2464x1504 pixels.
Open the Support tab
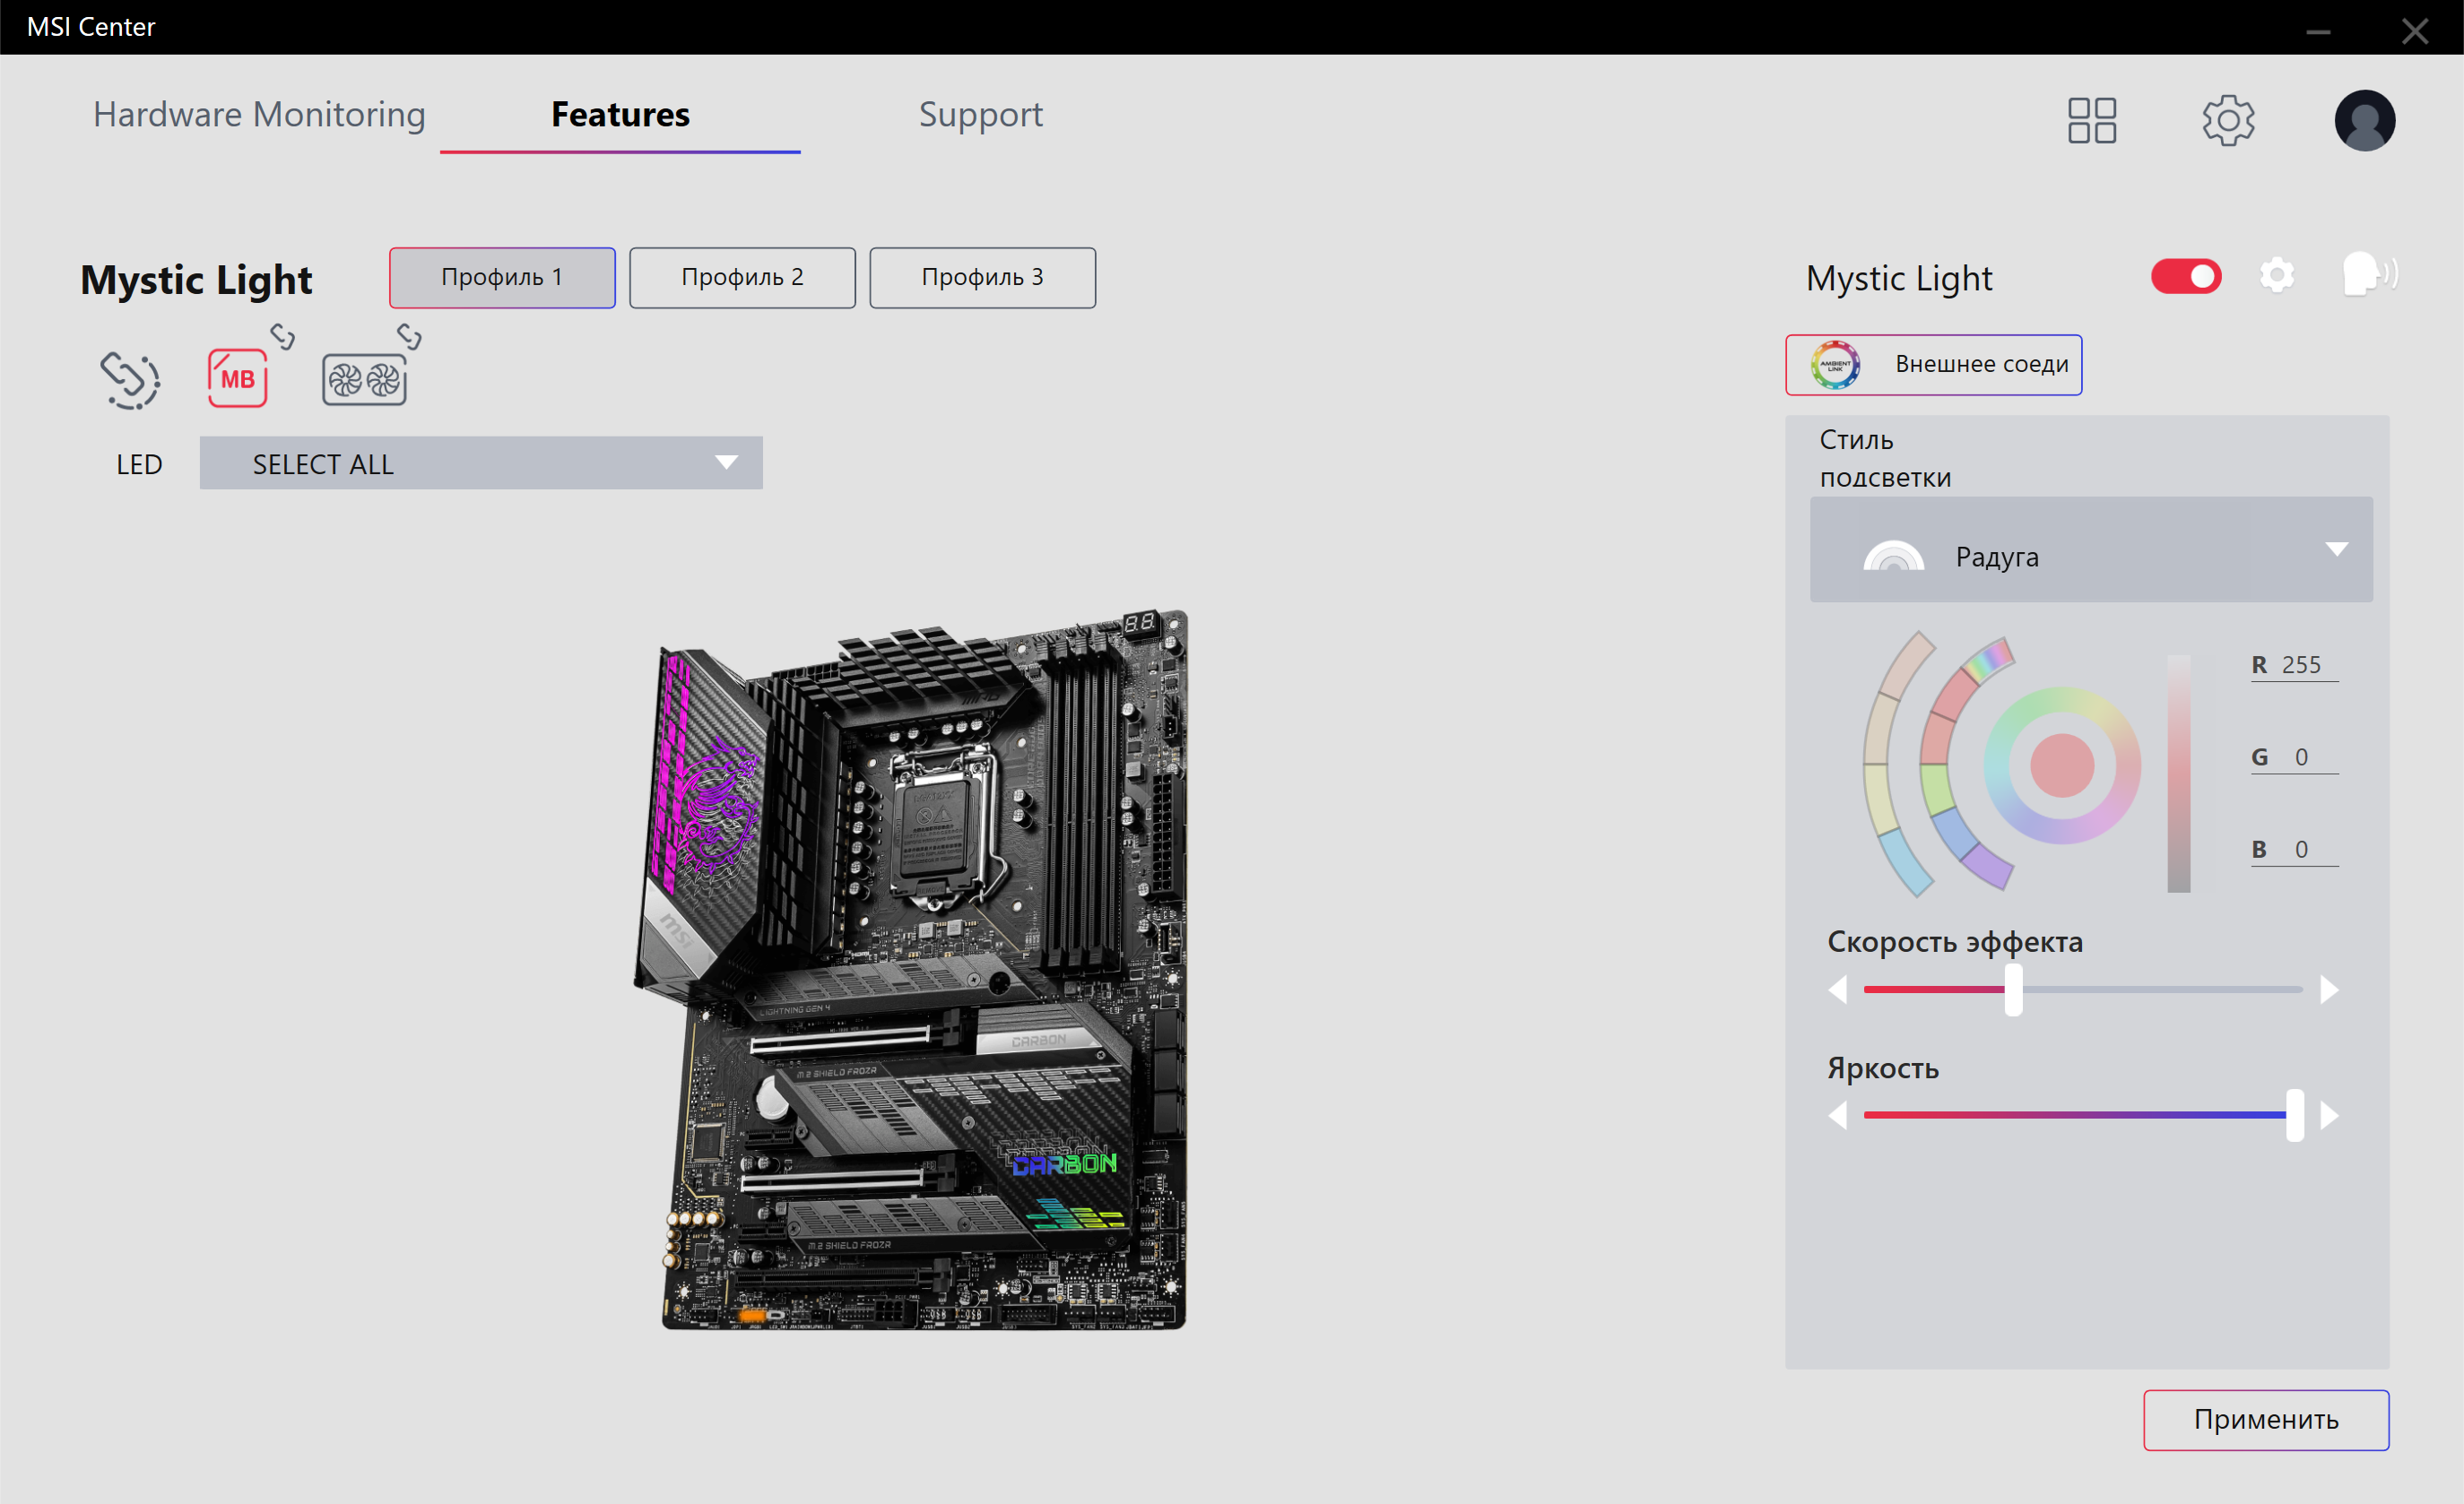pyautogui.click(x=980, y=115)
